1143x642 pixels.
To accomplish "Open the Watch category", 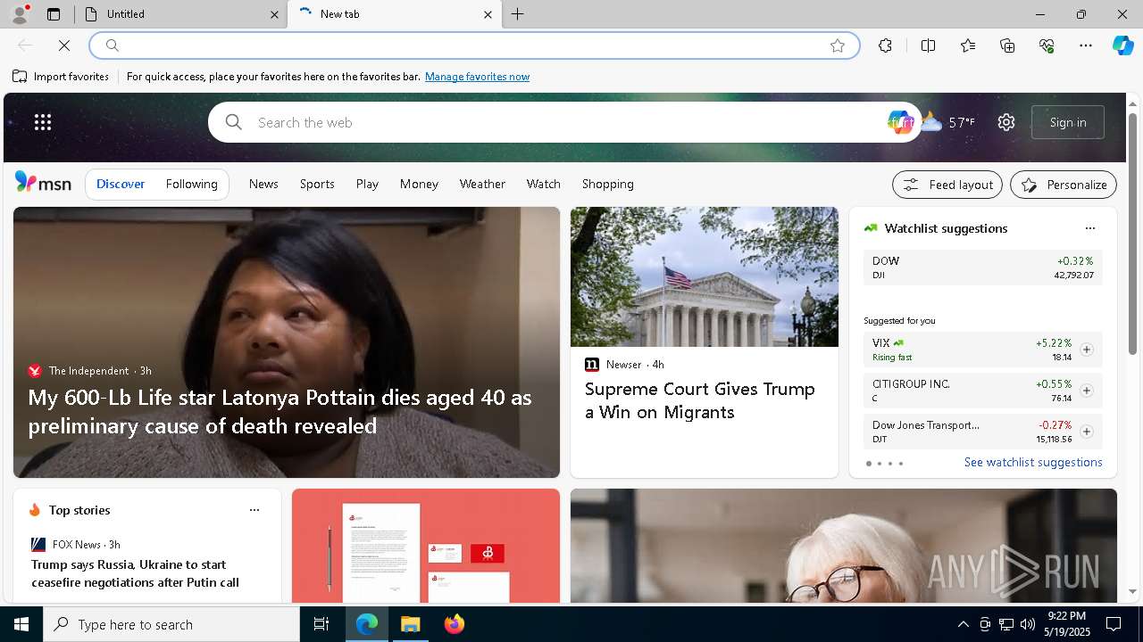I will (543, 184).
